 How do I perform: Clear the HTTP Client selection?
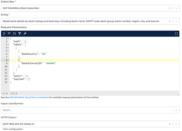[170, 124]
